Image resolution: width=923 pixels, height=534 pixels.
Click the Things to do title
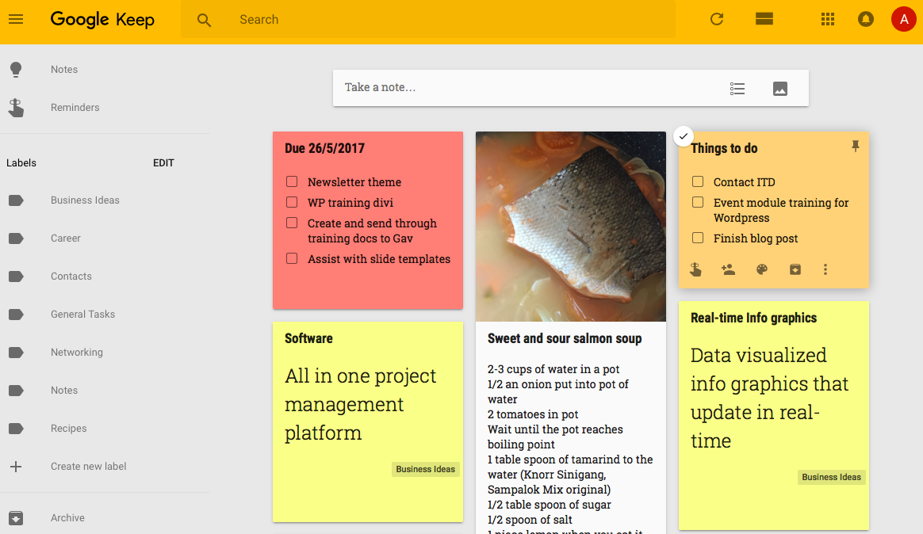tap(724, 148)
